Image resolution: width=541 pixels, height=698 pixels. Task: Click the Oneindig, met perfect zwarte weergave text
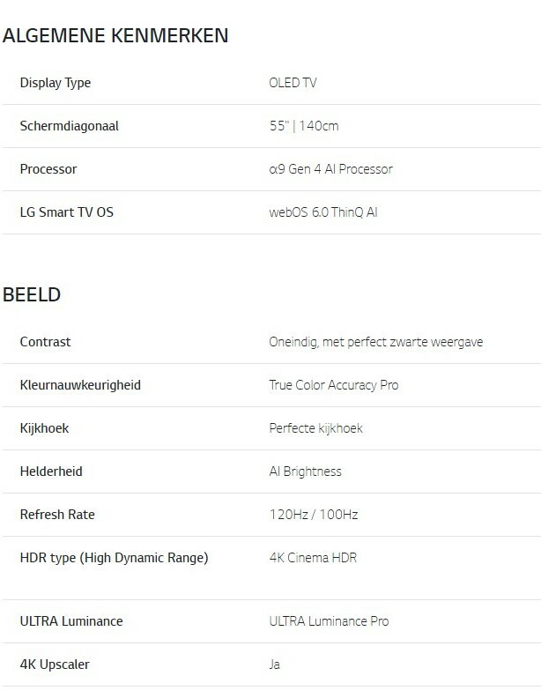(x=375, y=341)
